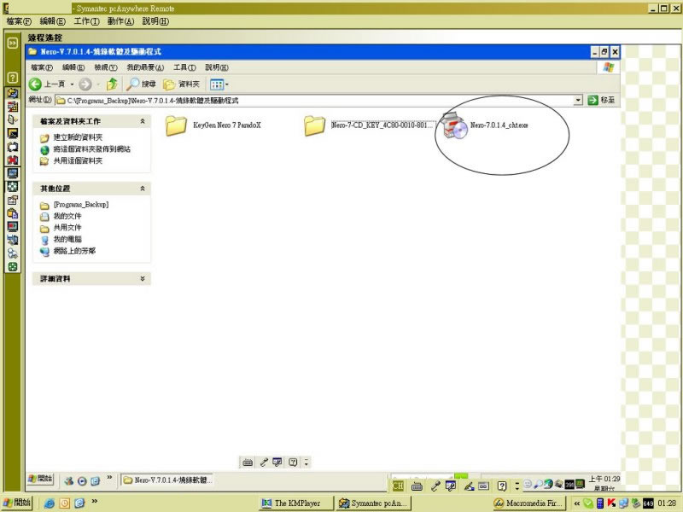Viewport: 683px width, 512px height.
Task: Open 動作 menu in pcAnywhere Remote window
Action: [x=120, y=20]
